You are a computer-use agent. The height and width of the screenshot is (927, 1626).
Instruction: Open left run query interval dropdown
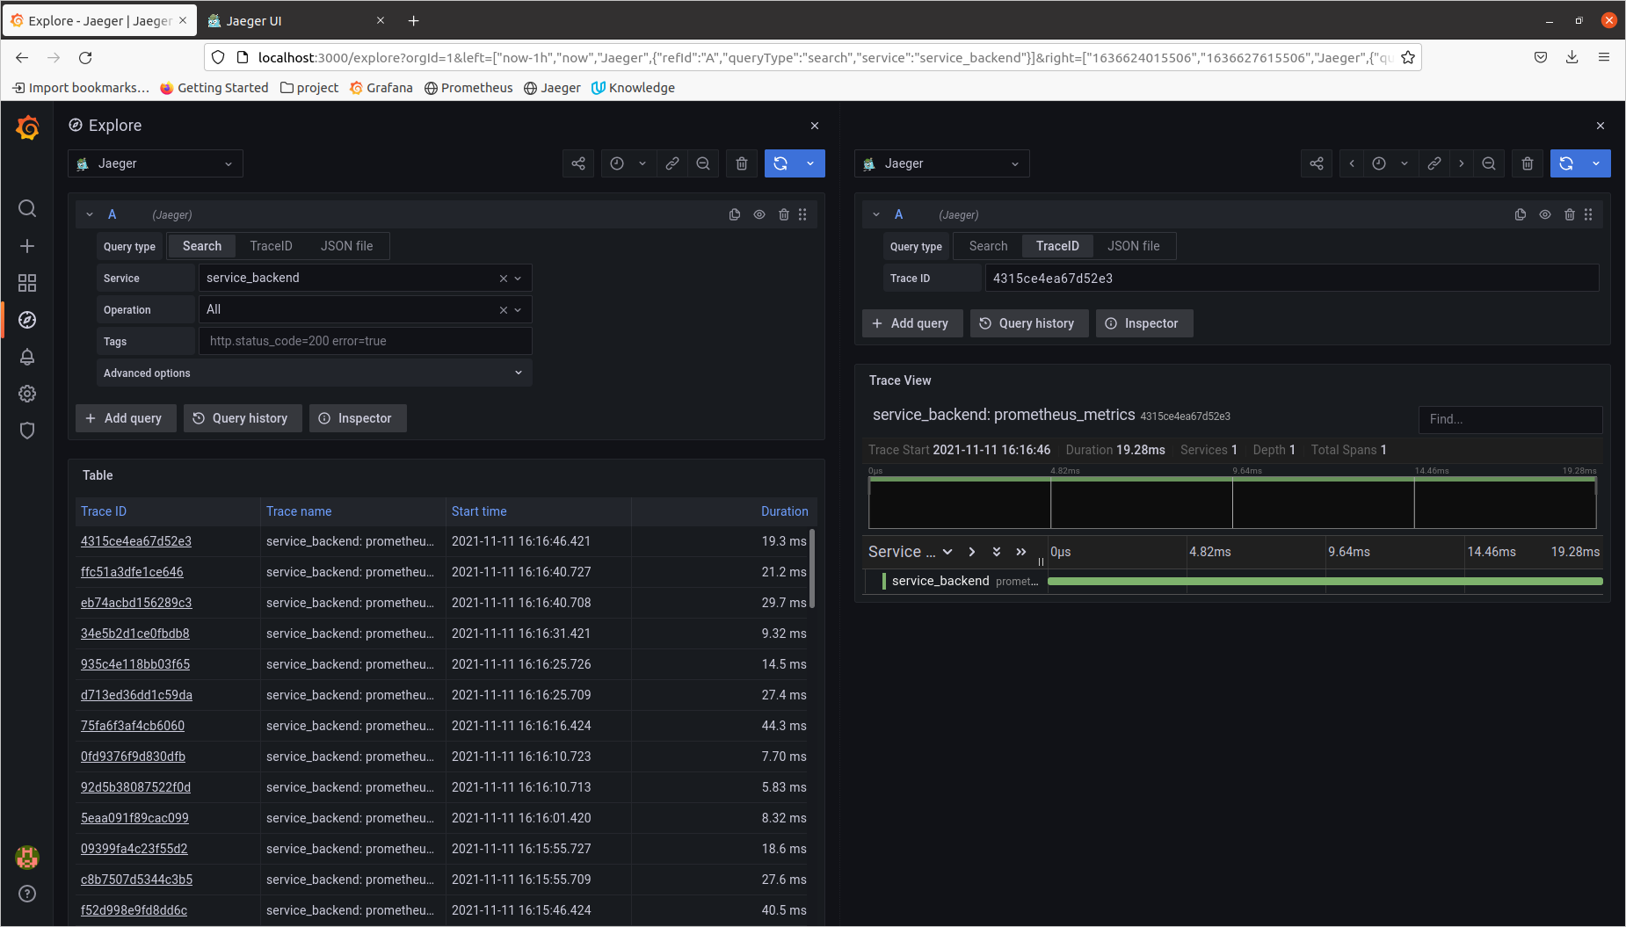[810, 163]
